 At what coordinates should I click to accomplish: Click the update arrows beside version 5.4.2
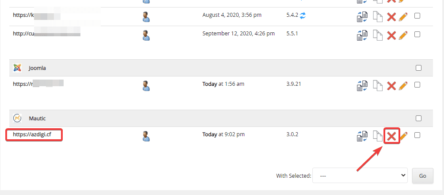[303, 15]
